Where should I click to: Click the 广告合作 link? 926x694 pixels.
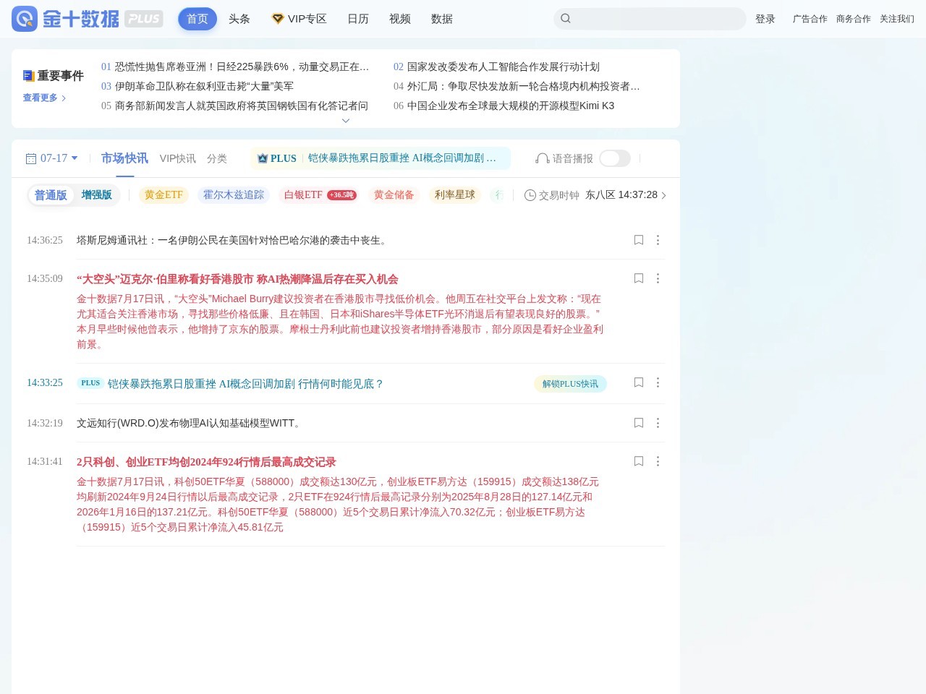[810, 19]
